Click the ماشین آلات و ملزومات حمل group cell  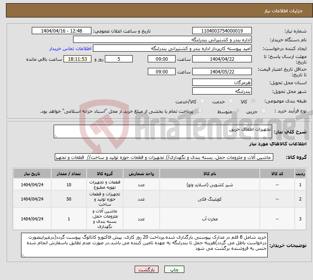pos(105,219)
